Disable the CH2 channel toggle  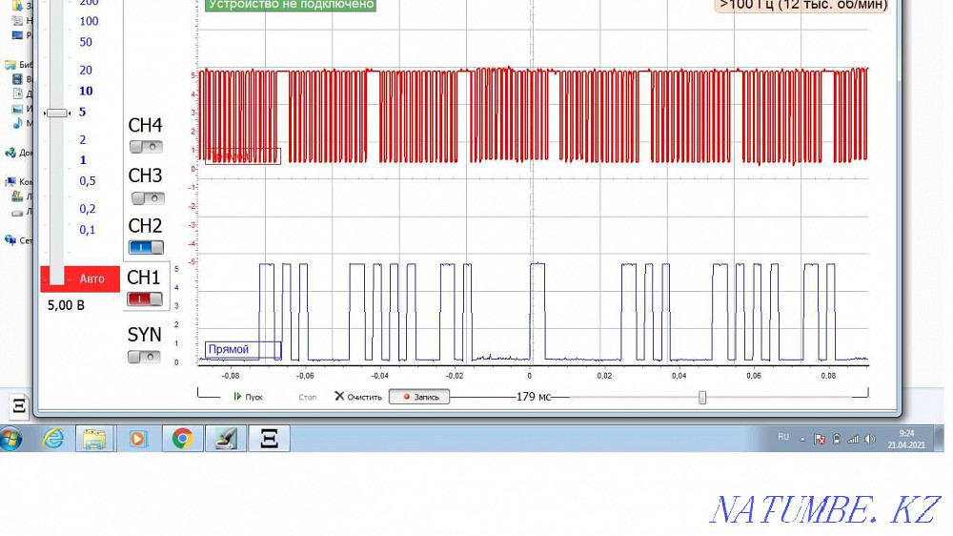coord(147,247)
